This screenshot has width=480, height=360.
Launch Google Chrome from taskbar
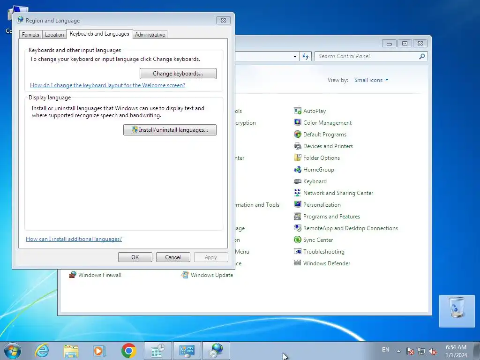point(128,351)
